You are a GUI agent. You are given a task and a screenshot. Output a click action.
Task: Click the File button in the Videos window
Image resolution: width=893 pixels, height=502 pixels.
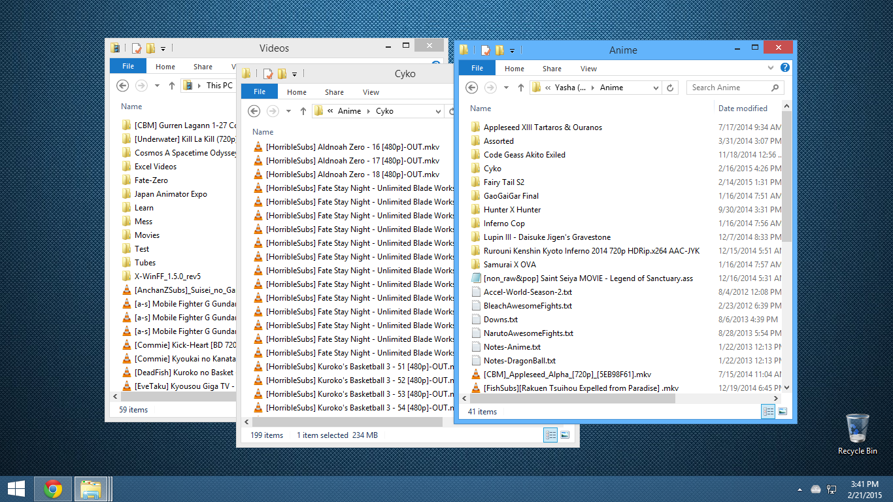click(x=128, y=66)
